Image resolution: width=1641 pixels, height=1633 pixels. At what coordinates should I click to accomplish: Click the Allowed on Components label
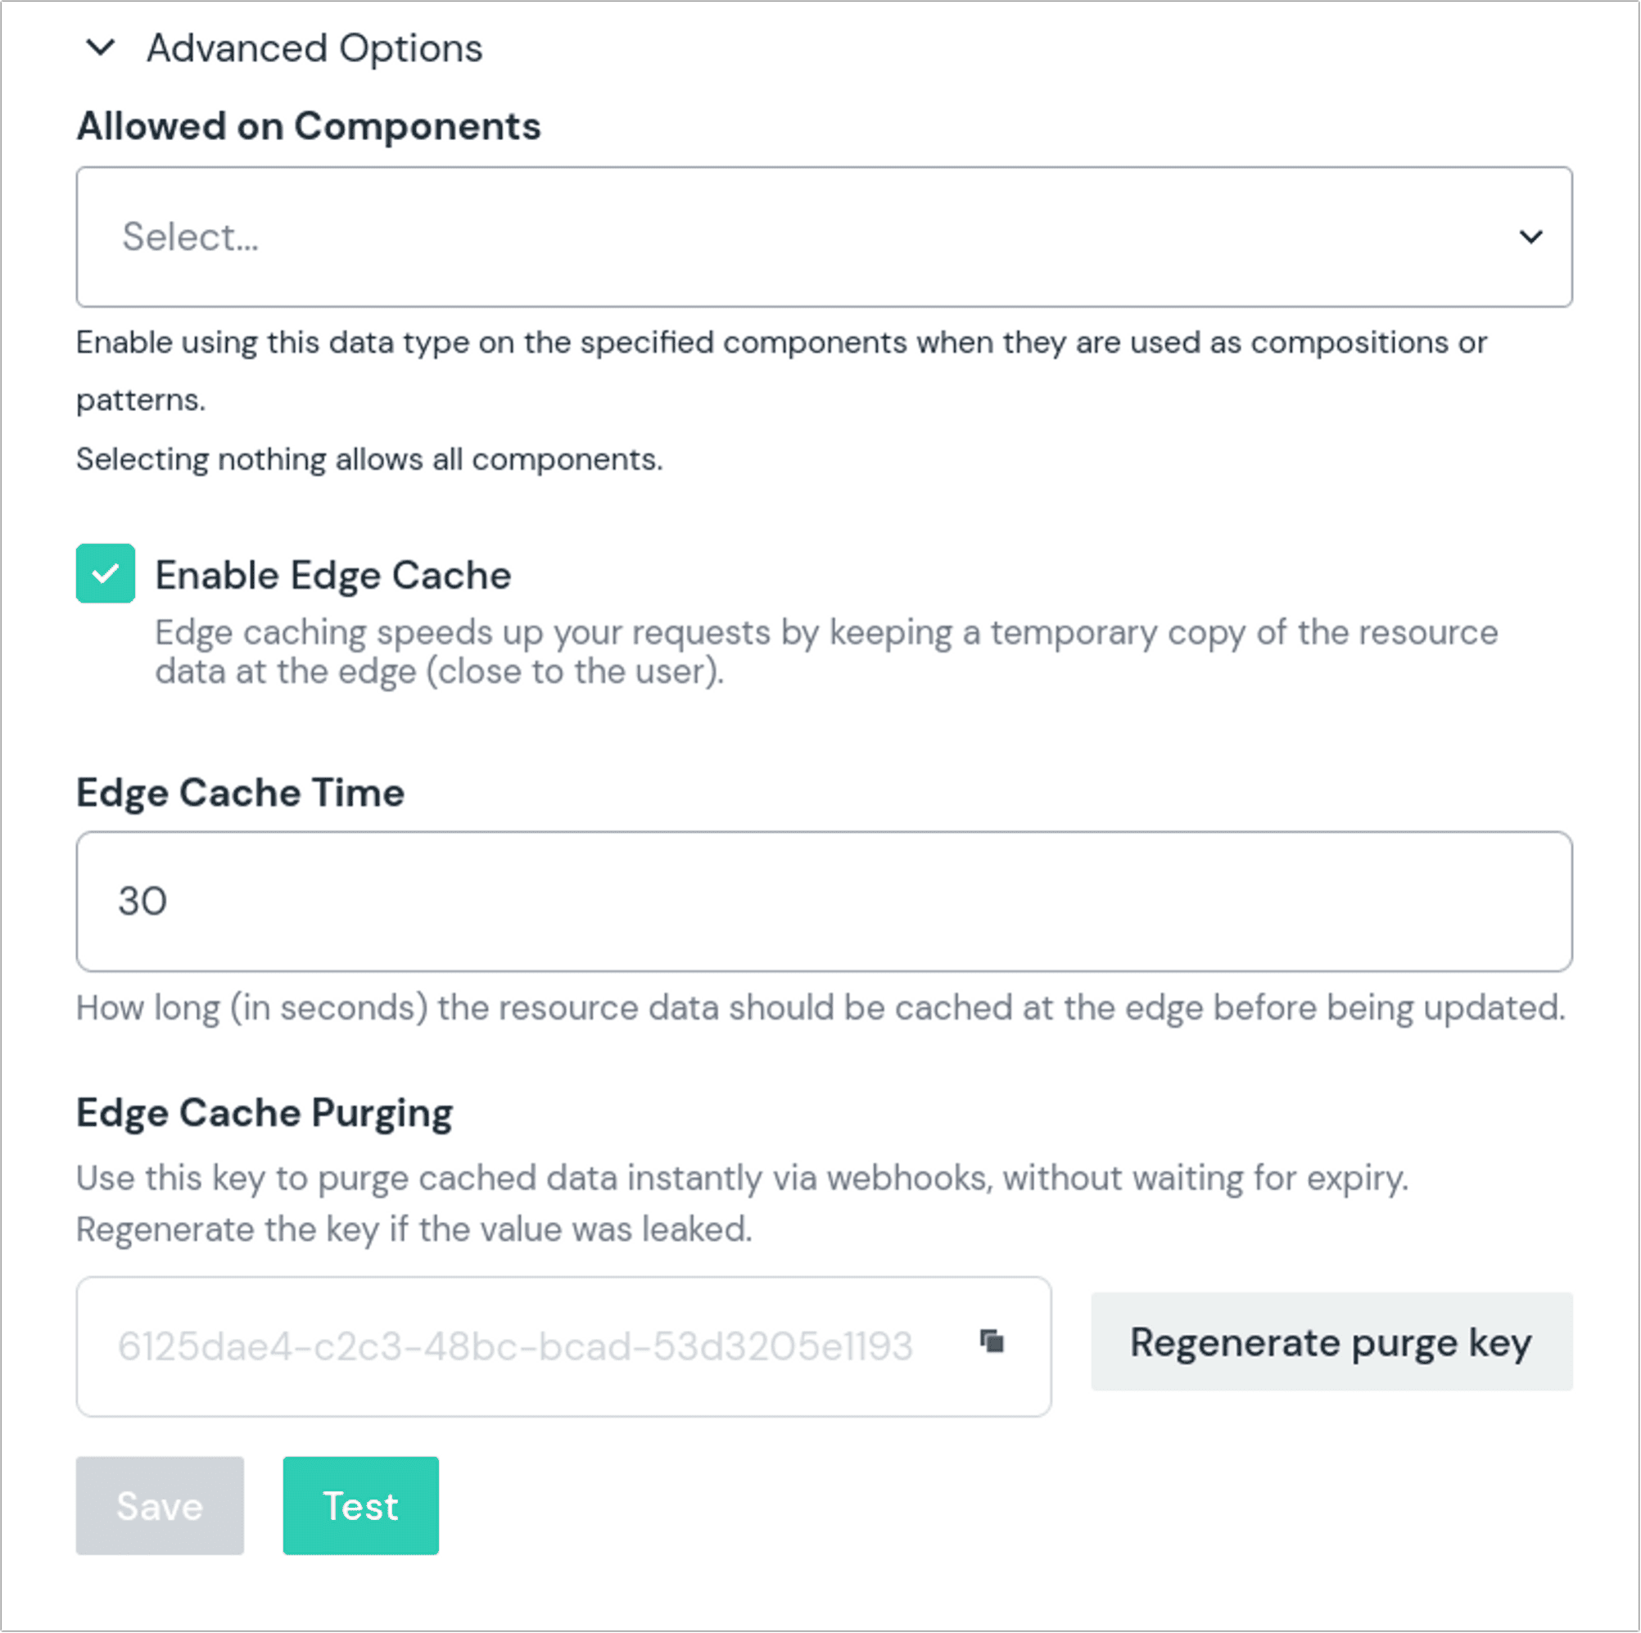(309, 126)
